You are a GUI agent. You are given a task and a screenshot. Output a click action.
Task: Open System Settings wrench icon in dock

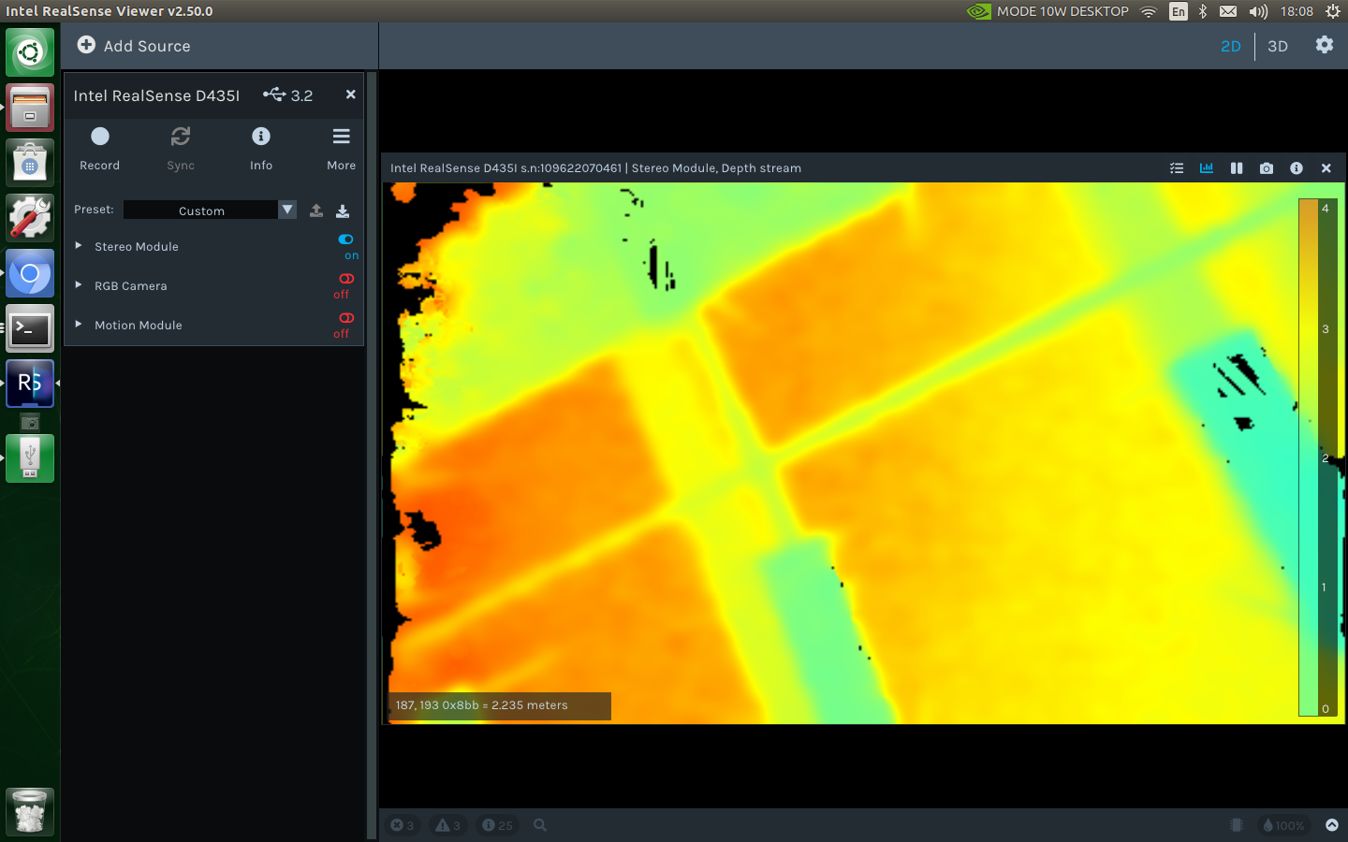(30, 218)
